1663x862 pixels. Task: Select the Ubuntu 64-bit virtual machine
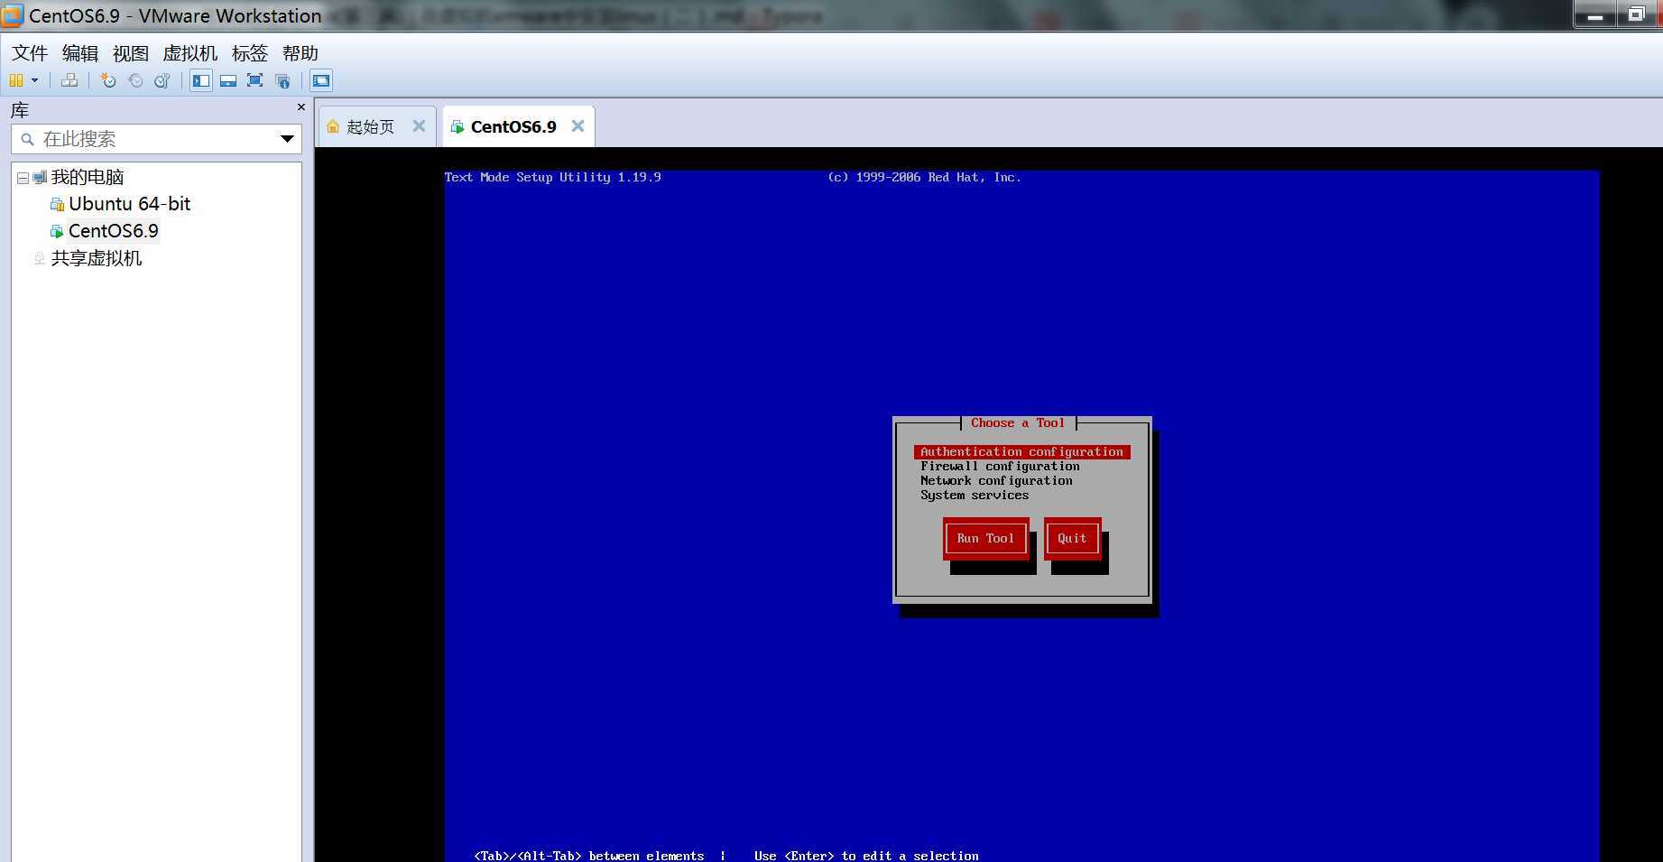tap(129, 204)
